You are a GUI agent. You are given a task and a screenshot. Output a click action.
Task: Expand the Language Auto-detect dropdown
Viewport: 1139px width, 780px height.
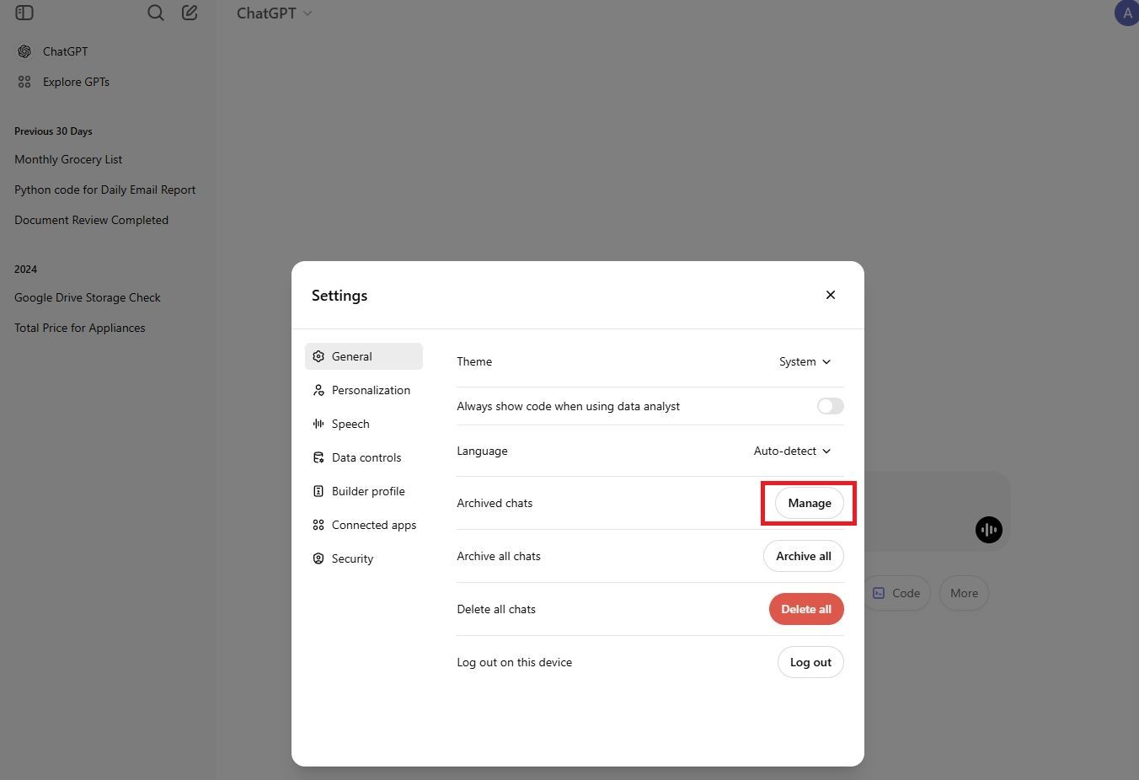pyautogui.click(x=790, y=451)
